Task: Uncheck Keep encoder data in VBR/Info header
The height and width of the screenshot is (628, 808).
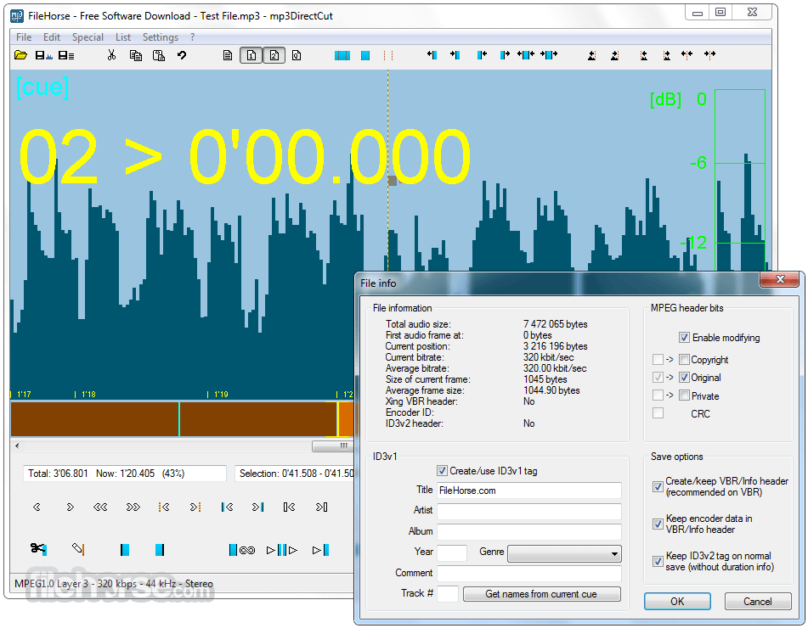Action: point(658,524)
